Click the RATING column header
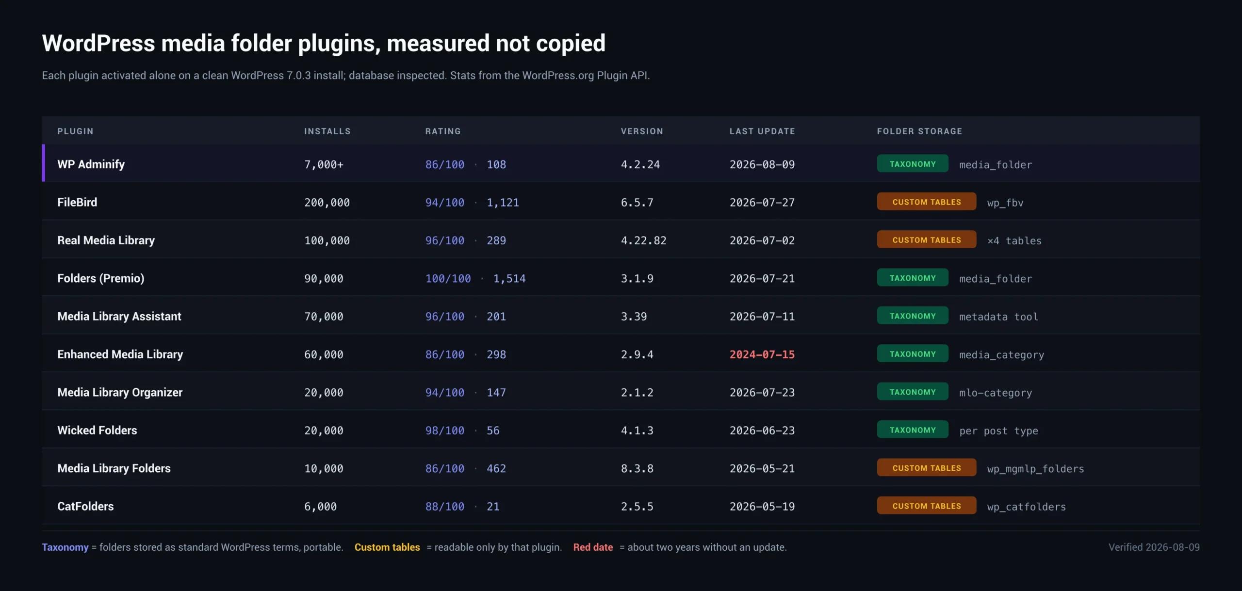The height and width of the screenshot is (591, 1242). pyautogui.click(x=443, y=131)
